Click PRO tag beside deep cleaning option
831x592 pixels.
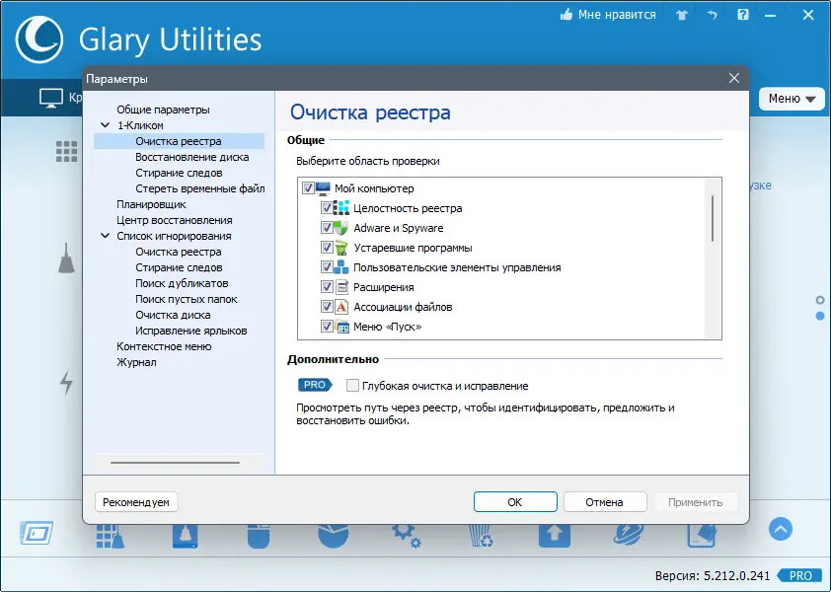315,385
